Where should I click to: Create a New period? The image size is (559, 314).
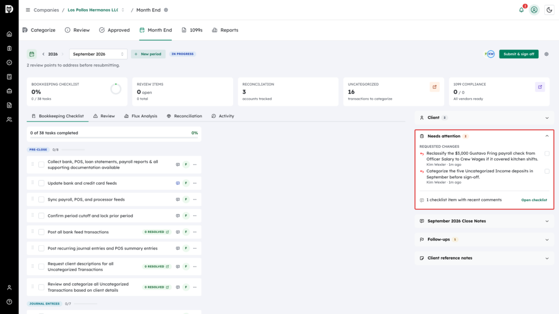click(148, 54)
